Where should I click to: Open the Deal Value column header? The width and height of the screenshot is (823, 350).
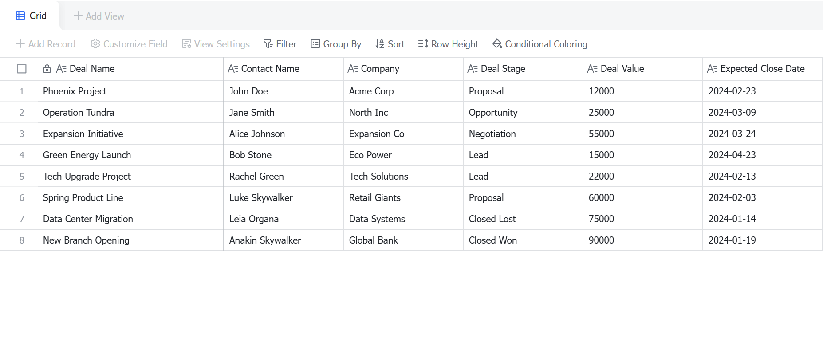(x=643, y=69)
